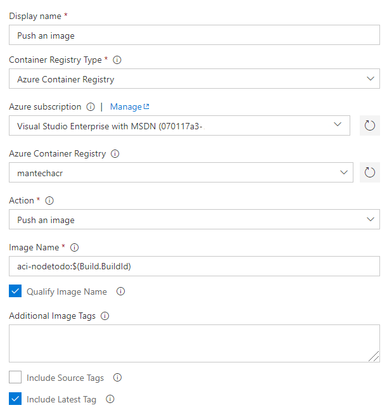Open the Manage subscription link
The image size is (387, 410).
(130, 106)
